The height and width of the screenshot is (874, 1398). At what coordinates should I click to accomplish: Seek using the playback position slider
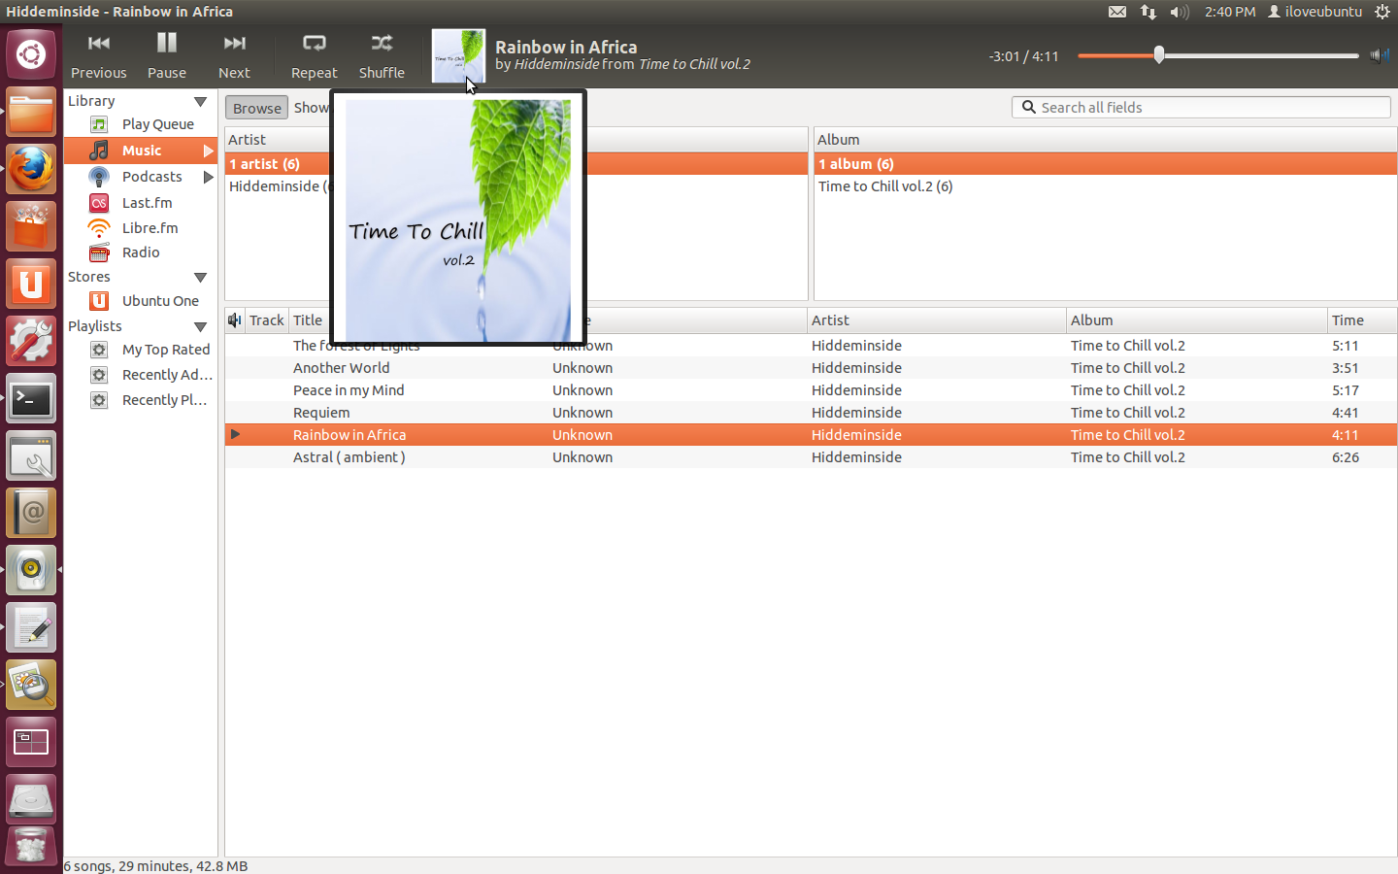click(x=1217, y=55)
